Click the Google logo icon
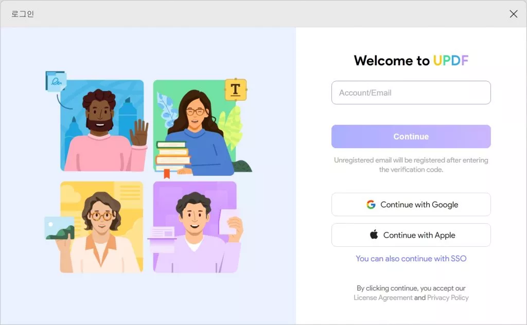 point(371,205)
